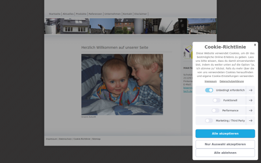The image size is (261, 163).
Task: Open Disclaimer navigation item
Action: [141, 14]
